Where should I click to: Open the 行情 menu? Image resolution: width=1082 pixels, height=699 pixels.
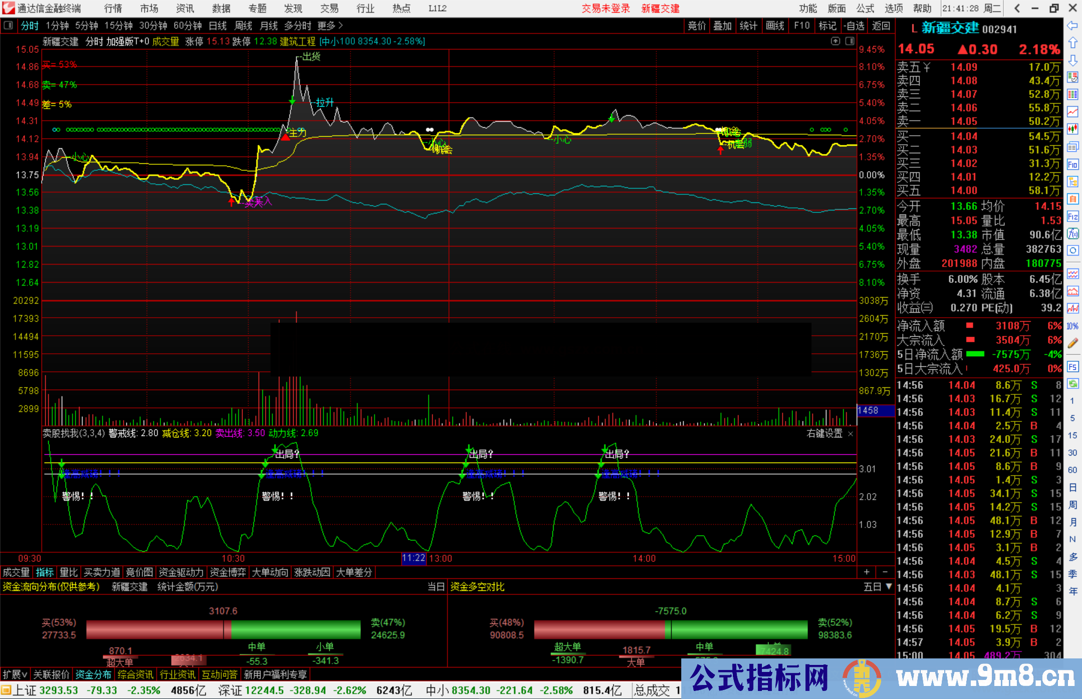[x=113, y=9]
